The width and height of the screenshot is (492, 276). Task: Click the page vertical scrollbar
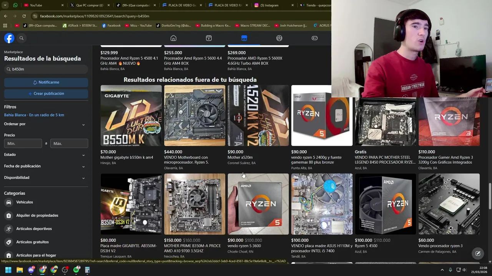pyautogui.click(x=490, y=196)
